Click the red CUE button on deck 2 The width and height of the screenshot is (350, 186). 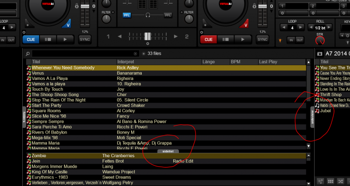(209, 39)
